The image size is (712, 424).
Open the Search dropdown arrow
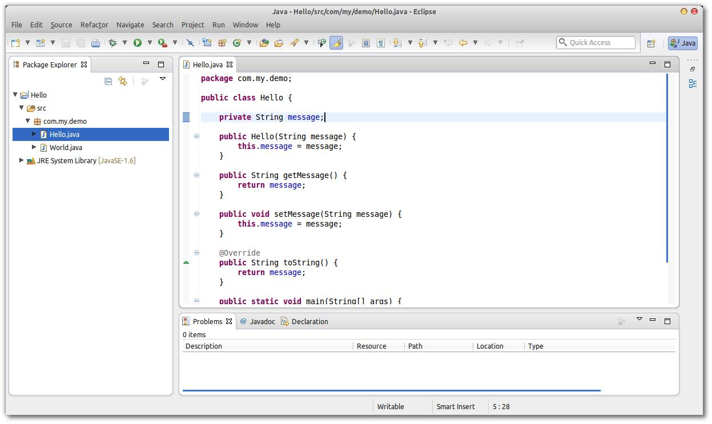coord(306,43)
